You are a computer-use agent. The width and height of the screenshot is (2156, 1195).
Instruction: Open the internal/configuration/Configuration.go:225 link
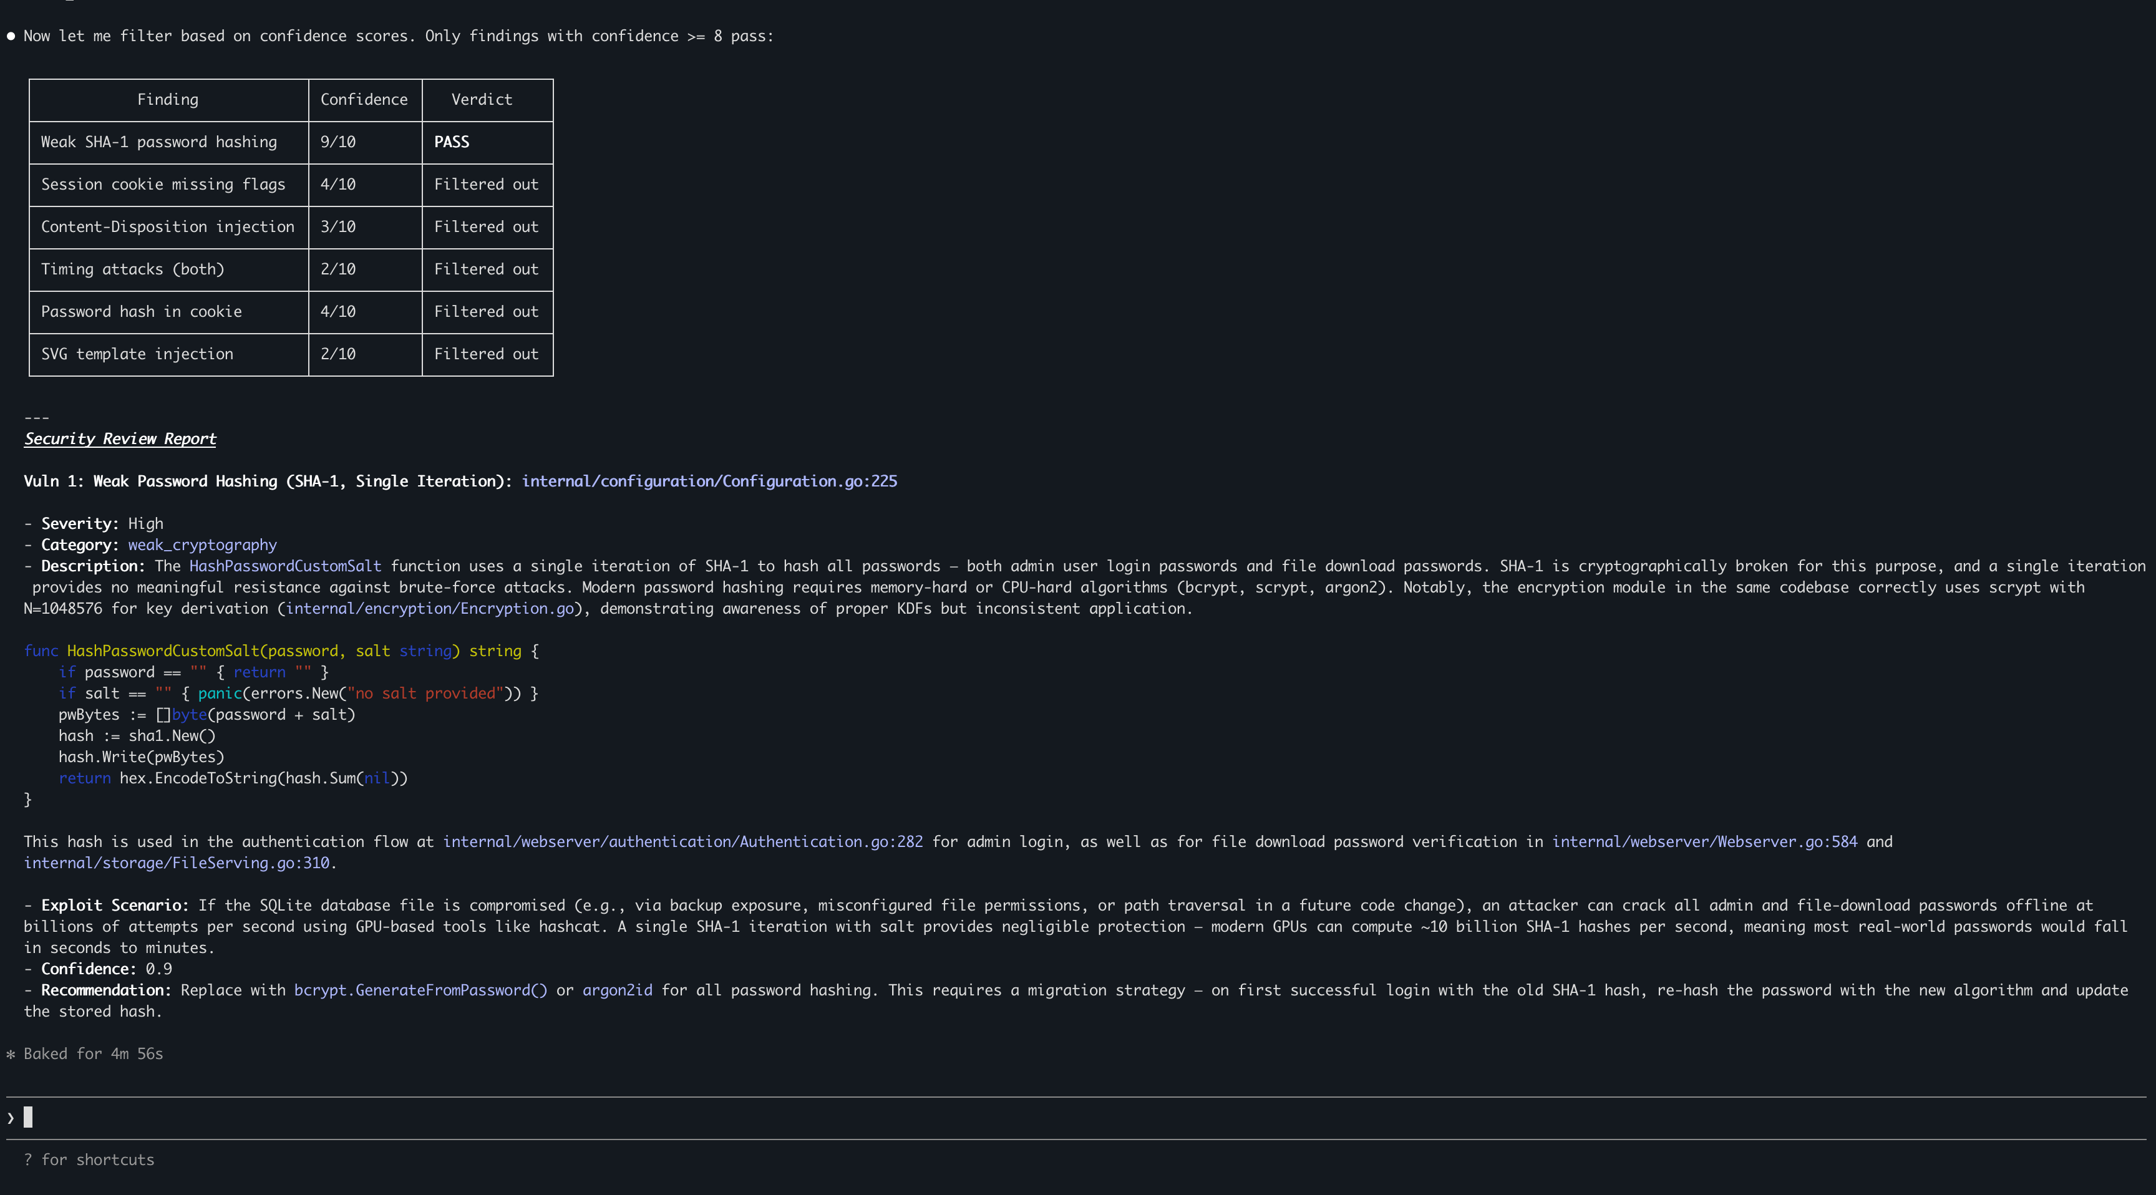[709, 481]
